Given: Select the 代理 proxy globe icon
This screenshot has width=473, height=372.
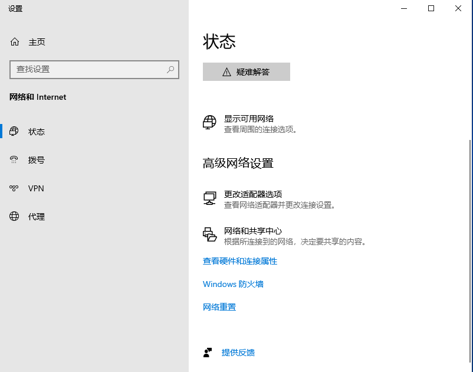Looking at the screenshot, I should pos(13,217).
